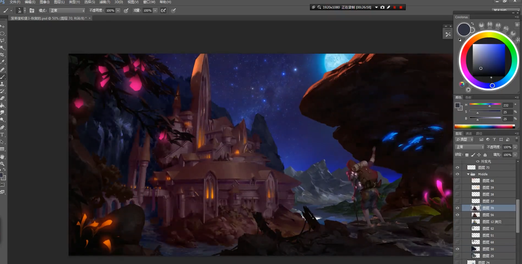Open the brush panel toggle icon
Image resolution: width=522 pixels, height=264 pixels.
tap(32, 11)
